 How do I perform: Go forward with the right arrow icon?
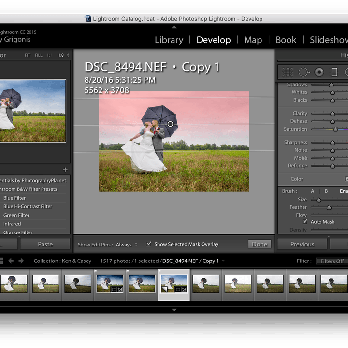(21, 261)
